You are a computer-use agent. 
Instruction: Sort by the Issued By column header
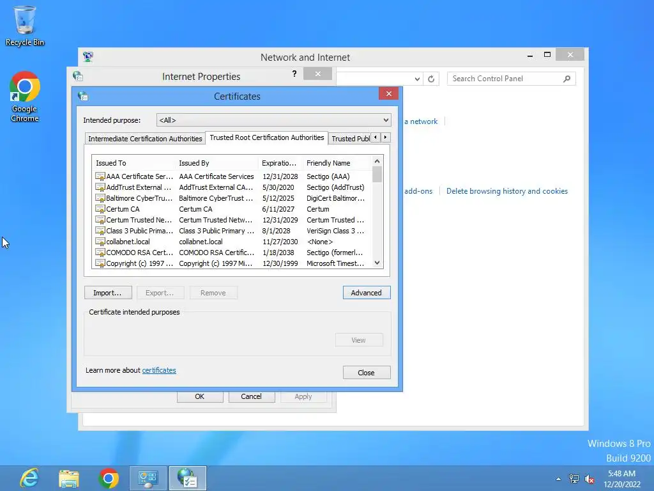tap(217, 163)
